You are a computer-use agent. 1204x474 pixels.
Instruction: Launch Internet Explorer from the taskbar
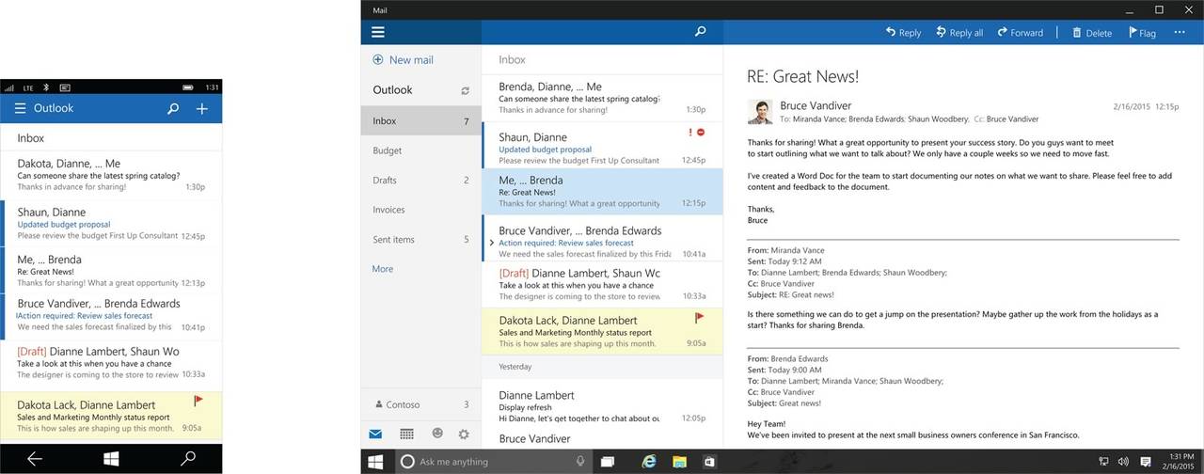648,462
